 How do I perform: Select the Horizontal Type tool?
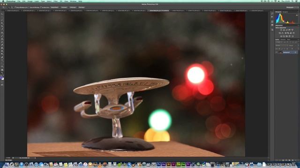(2, 61)
